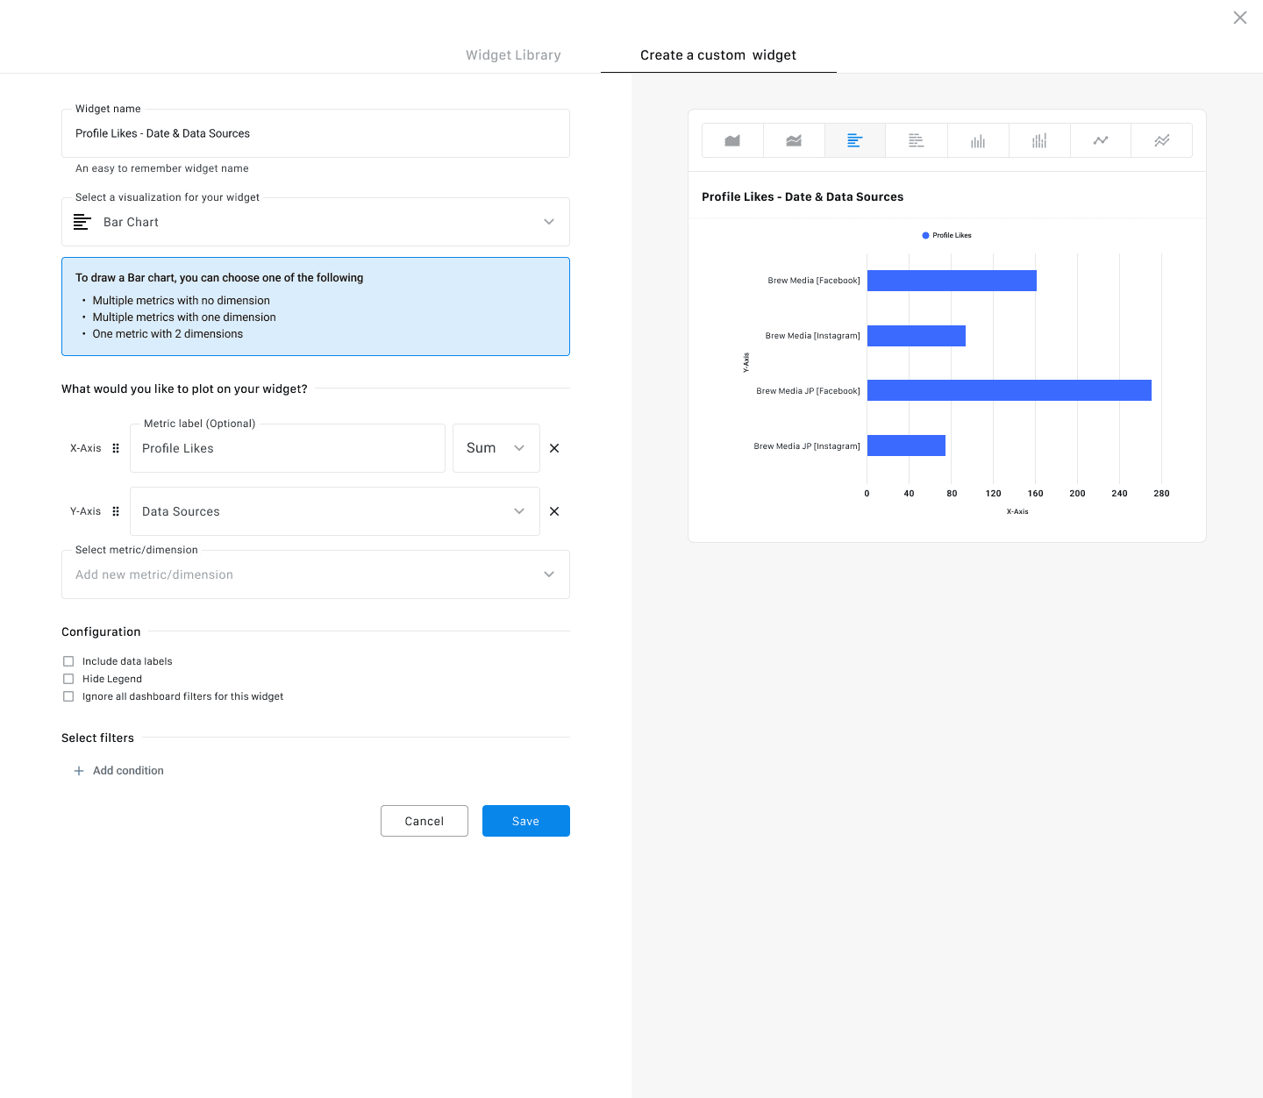Click the Save button
This screenshot has width=1263, height=1098.
(x=525, y=821)
